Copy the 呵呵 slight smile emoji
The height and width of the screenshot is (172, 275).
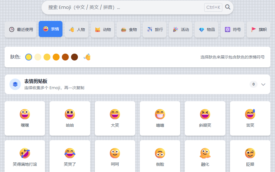pyautogui.click(x=115, y=156)
